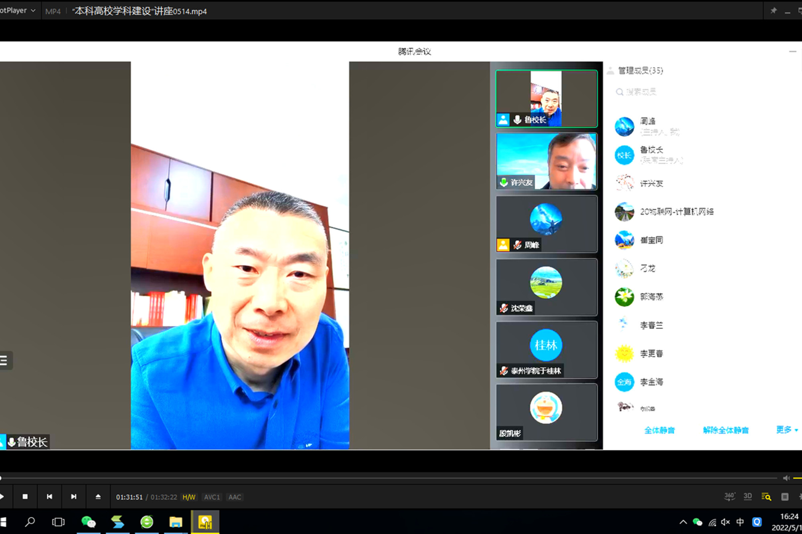Open File Explorer from taskbar
The image size is (802, 534).
176,522
